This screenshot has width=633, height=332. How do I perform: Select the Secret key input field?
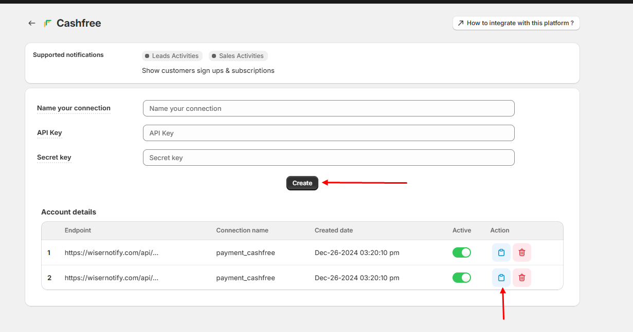pos(329,158)
